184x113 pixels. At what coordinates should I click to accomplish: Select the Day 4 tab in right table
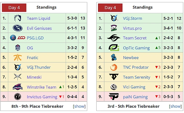click(110, 8)
